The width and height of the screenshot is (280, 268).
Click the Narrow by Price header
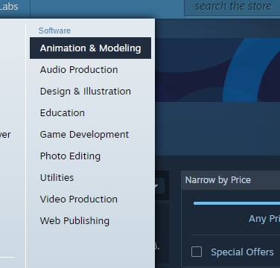pyautogui.click(x=231, y=180)
